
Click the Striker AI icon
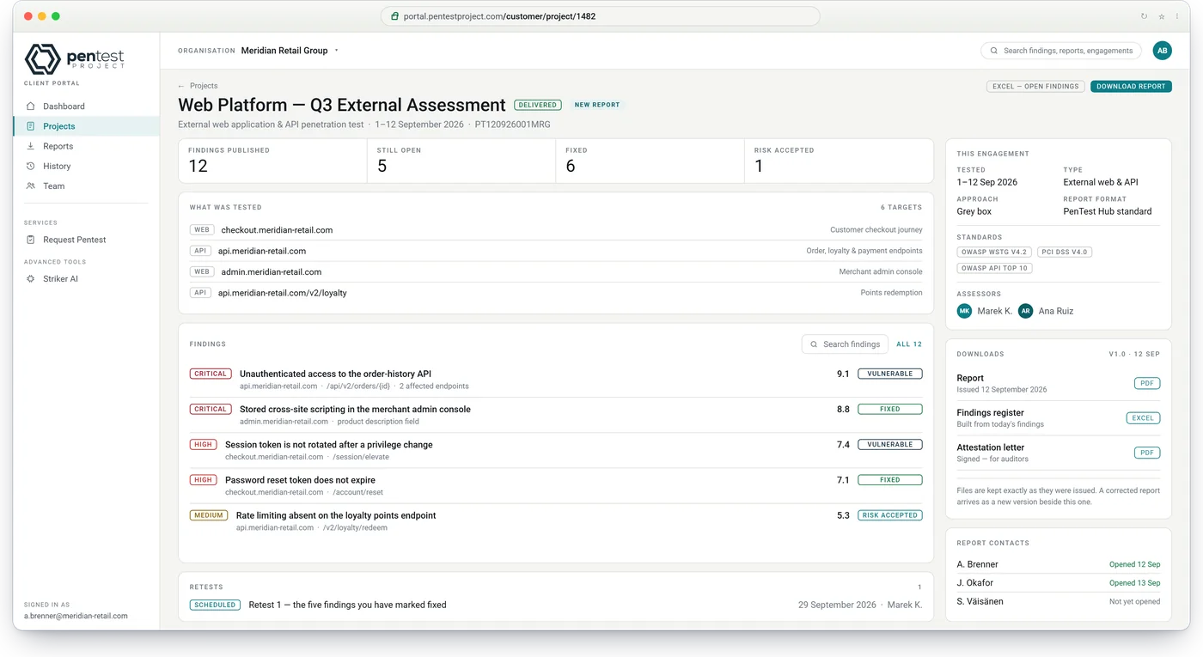click(x=31, y=279)
